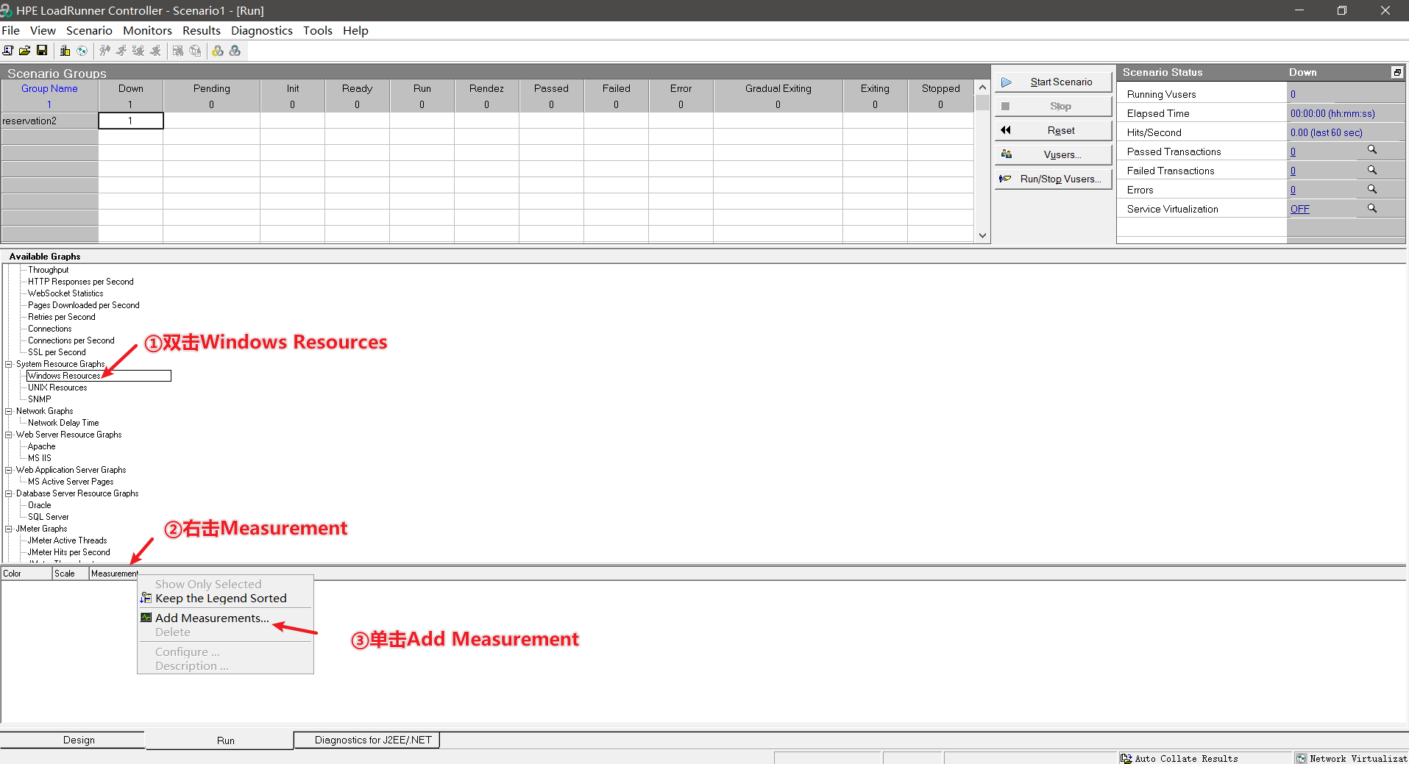Click the Errors count link
1409x764 pixels.
click(1293, 190)
